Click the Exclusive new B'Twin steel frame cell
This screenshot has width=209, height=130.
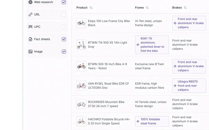pos(149,66)
